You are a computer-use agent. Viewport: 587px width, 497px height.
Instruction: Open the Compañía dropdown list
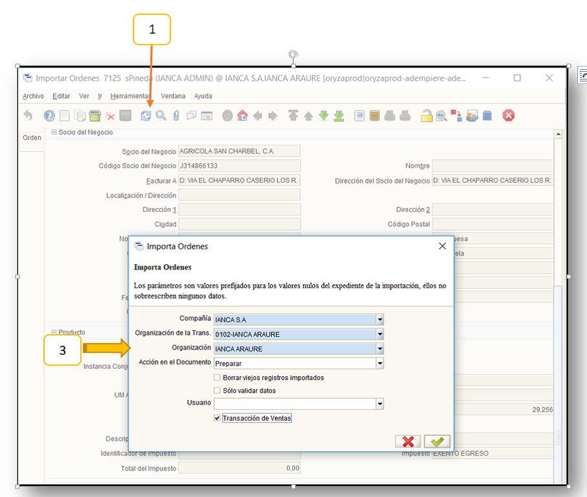(380, 319)
